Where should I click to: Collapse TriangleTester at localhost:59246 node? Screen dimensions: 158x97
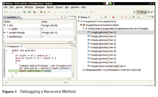point(81,25)
